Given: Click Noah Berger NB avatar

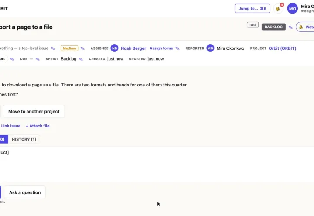Looking at the screenshot, I should pyautogui.click(x=114, y=48).
